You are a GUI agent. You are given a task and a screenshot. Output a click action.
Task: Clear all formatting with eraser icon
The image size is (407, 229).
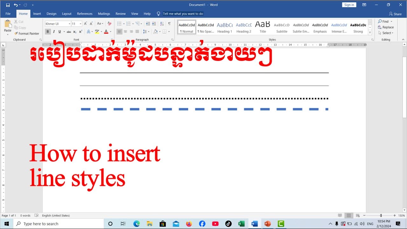click(x=109, y=24)
